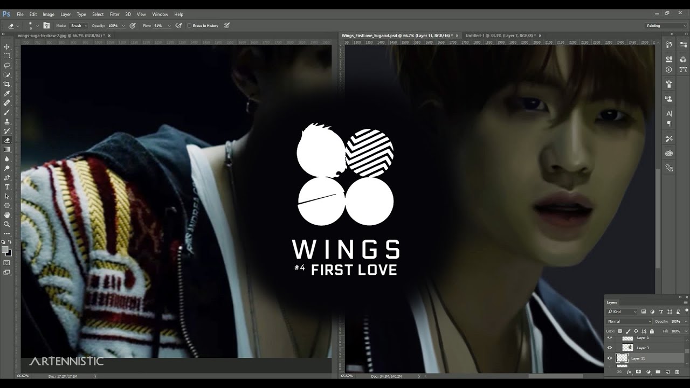
Task: Hide Layer 3 with eye icon
Action: 610,348
